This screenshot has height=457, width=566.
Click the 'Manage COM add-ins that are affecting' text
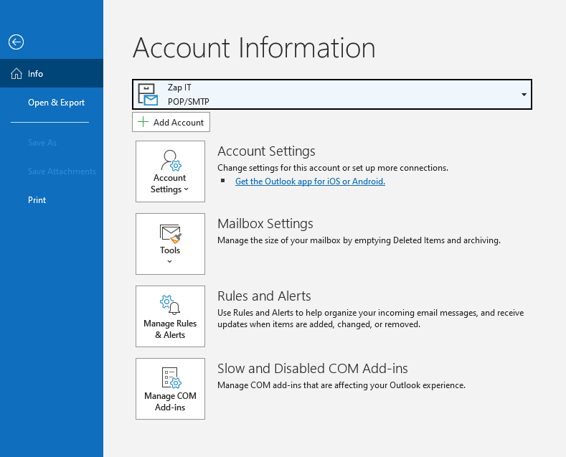[341, 385]
